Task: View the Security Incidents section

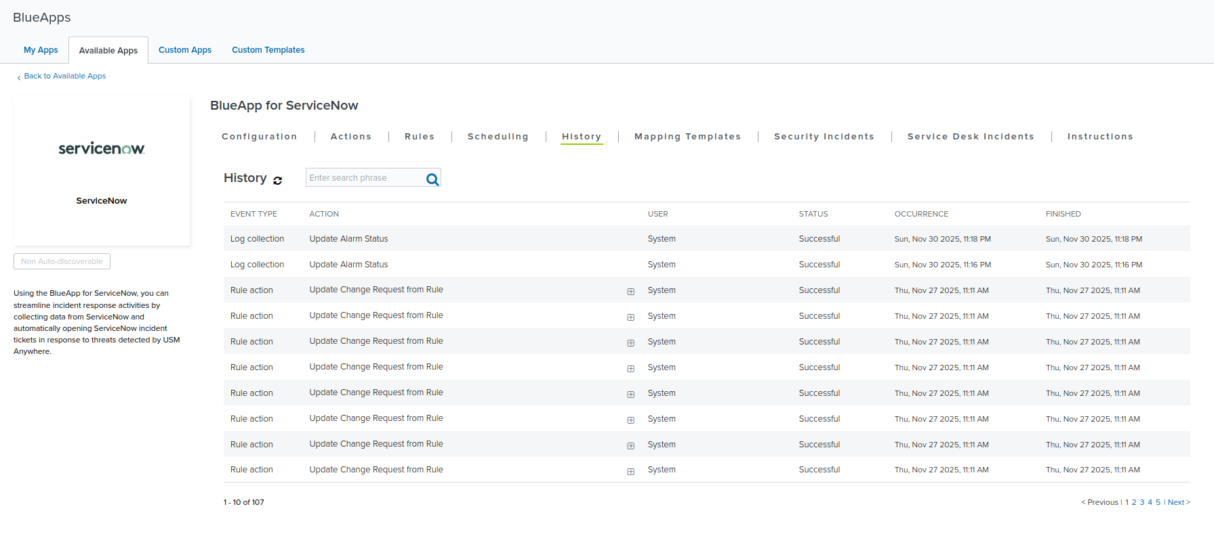Action: tap(824, 137)
